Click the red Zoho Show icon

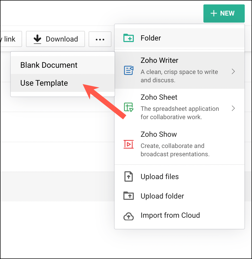point(129,144)
